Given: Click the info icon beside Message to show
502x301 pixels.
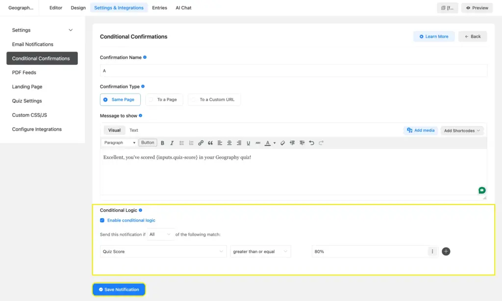Looking at the screenshot, I should click(x=140, y=116).
